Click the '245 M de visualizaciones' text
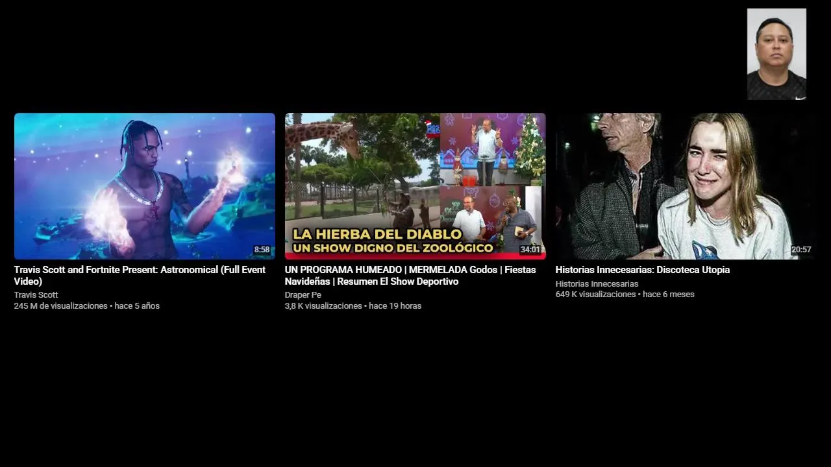831x467 pixels. click(61, 305)
